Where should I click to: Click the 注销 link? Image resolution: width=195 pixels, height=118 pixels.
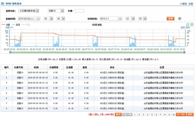(191, 4)
